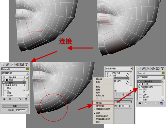Open the Display tab in right panel

(158, 69)
